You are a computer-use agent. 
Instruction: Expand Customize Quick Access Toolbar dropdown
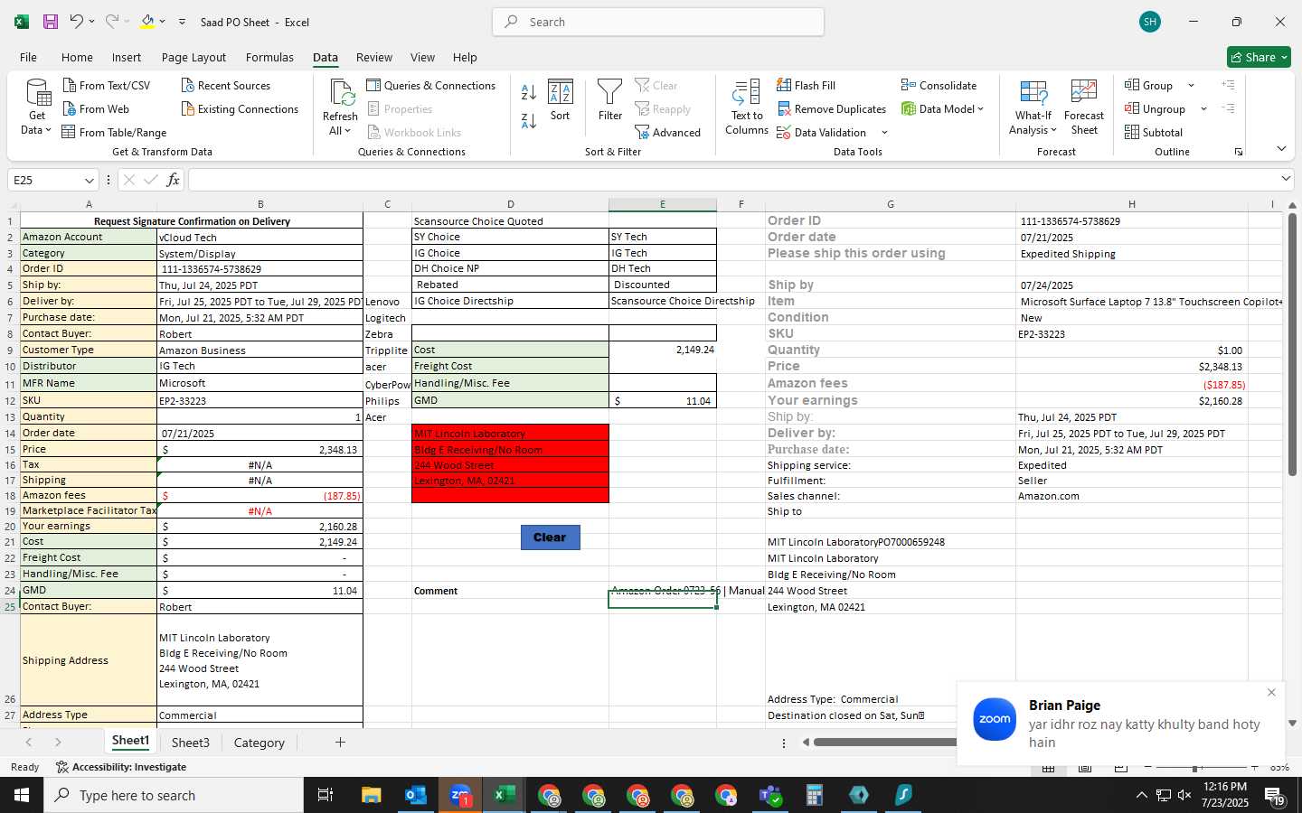click(182, 22)
